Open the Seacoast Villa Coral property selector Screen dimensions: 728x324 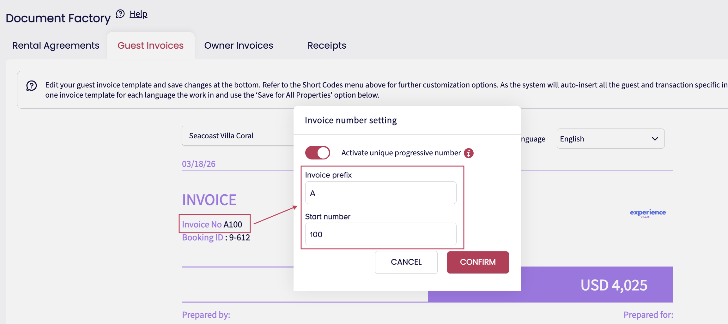[238, 136]
